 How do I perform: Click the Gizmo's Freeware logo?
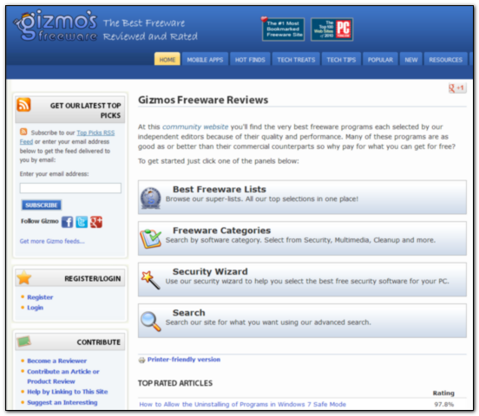click(x=56, y=26)
